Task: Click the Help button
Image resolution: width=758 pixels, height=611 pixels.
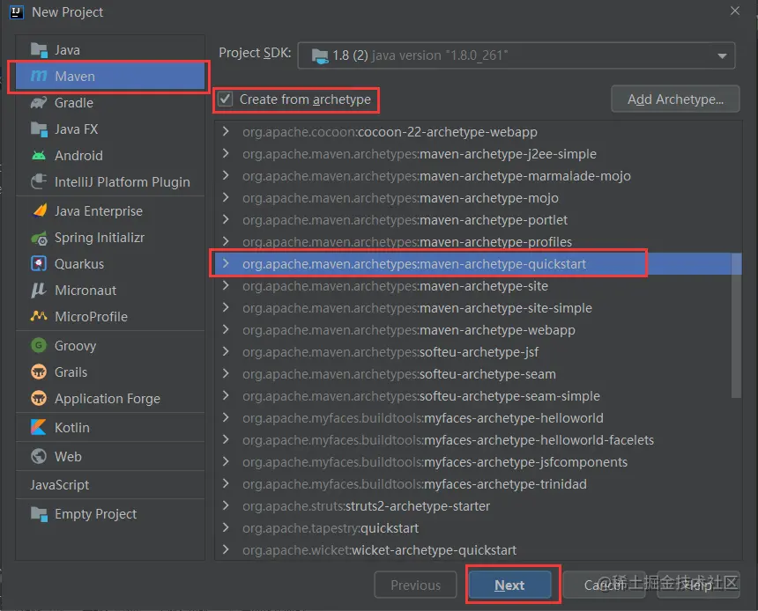Action: point(698,585)
